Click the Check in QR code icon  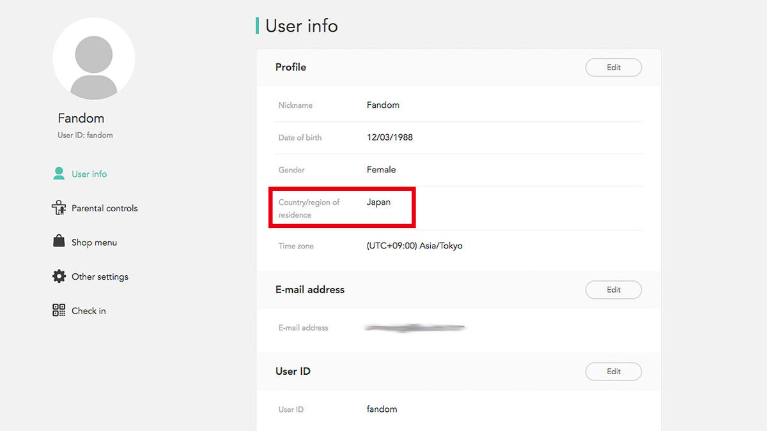pyautogui.click(x=59, y=310)
